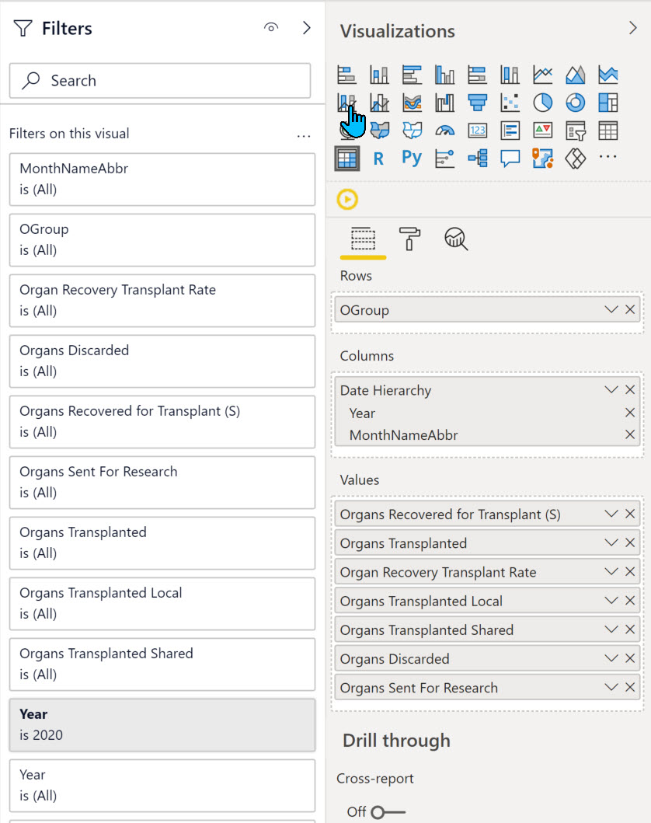Screen dimensions: 651x823
Task: Open the MonthNameAbbr filter card
Action: pyautogui.click(x=162, y=180)
